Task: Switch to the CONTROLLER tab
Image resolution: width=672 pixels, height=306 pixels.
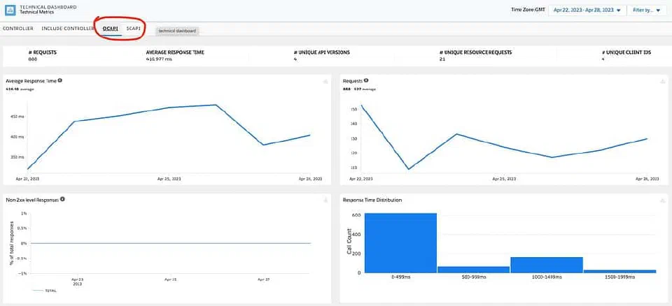Action: point(18,28)
